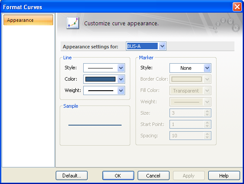Expand the Line Style dropdown

121,68
